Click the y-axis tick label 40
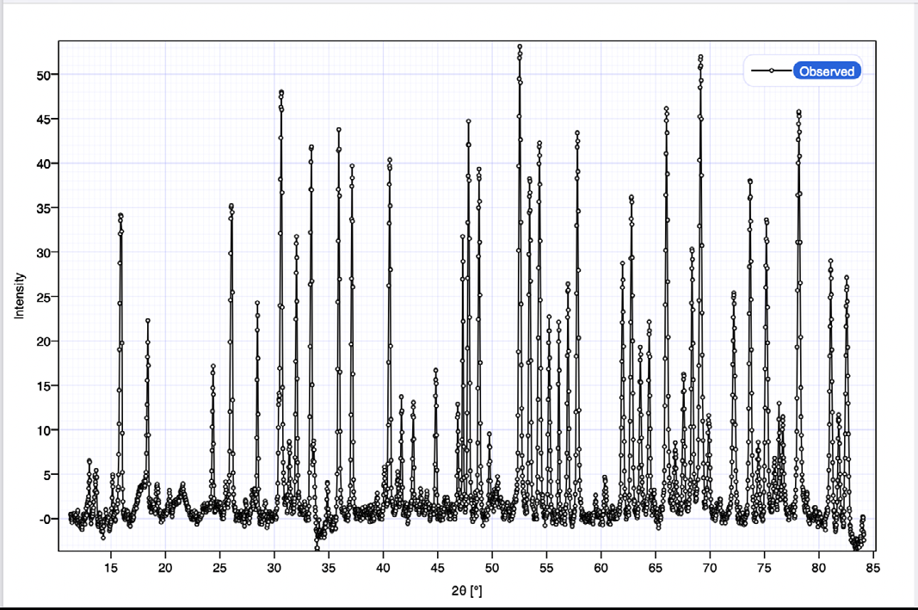This screenshot has height=610, width=918. [43, 164]
